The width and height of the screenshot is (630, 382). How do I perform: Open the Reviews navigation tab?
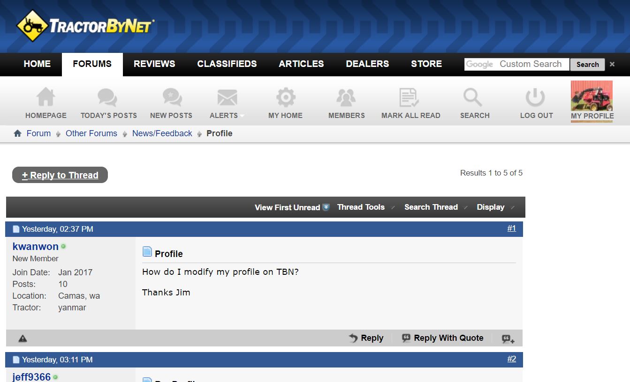(154, 64)
